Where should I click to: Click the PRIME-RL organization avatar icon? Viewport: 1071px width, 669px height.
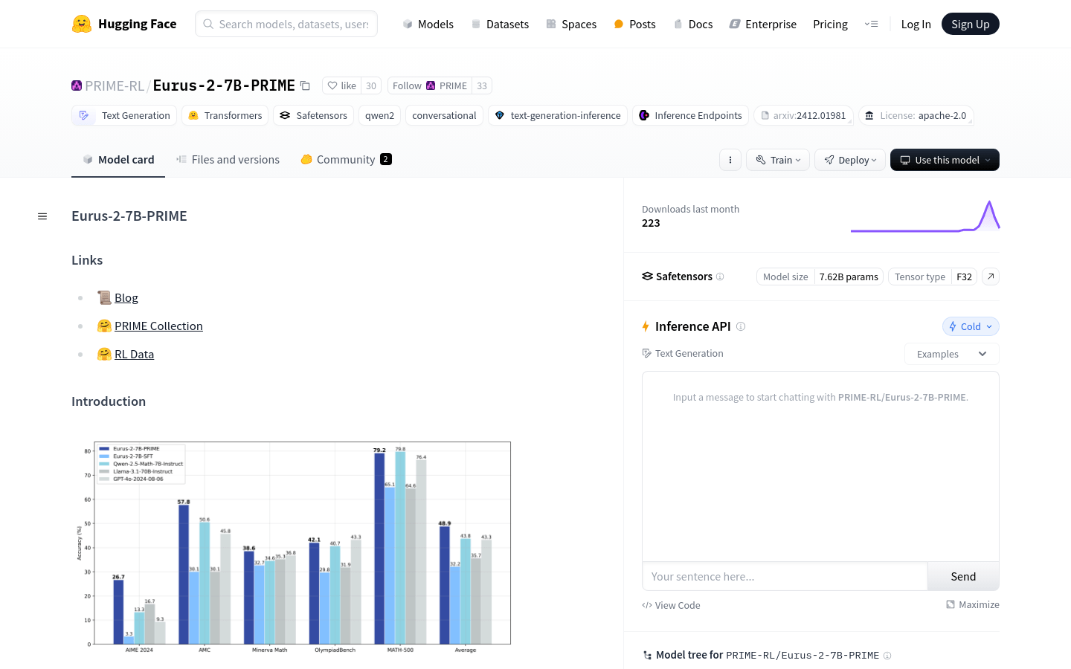pyautogui.click(x=77, y=85)
